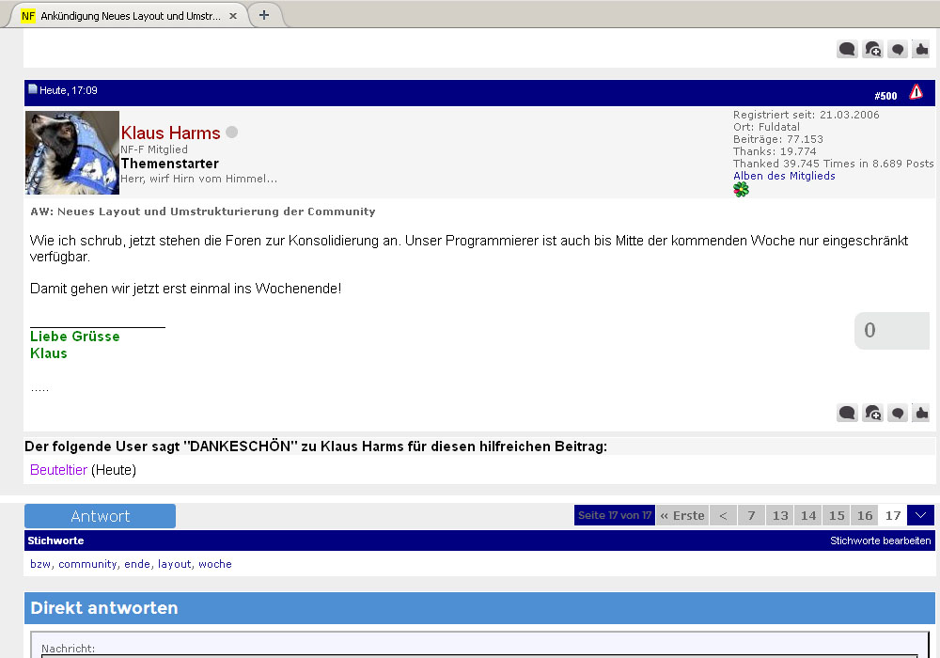Open the Alben des Mitglieds link
940x658 pixels.
coord(784,176)
